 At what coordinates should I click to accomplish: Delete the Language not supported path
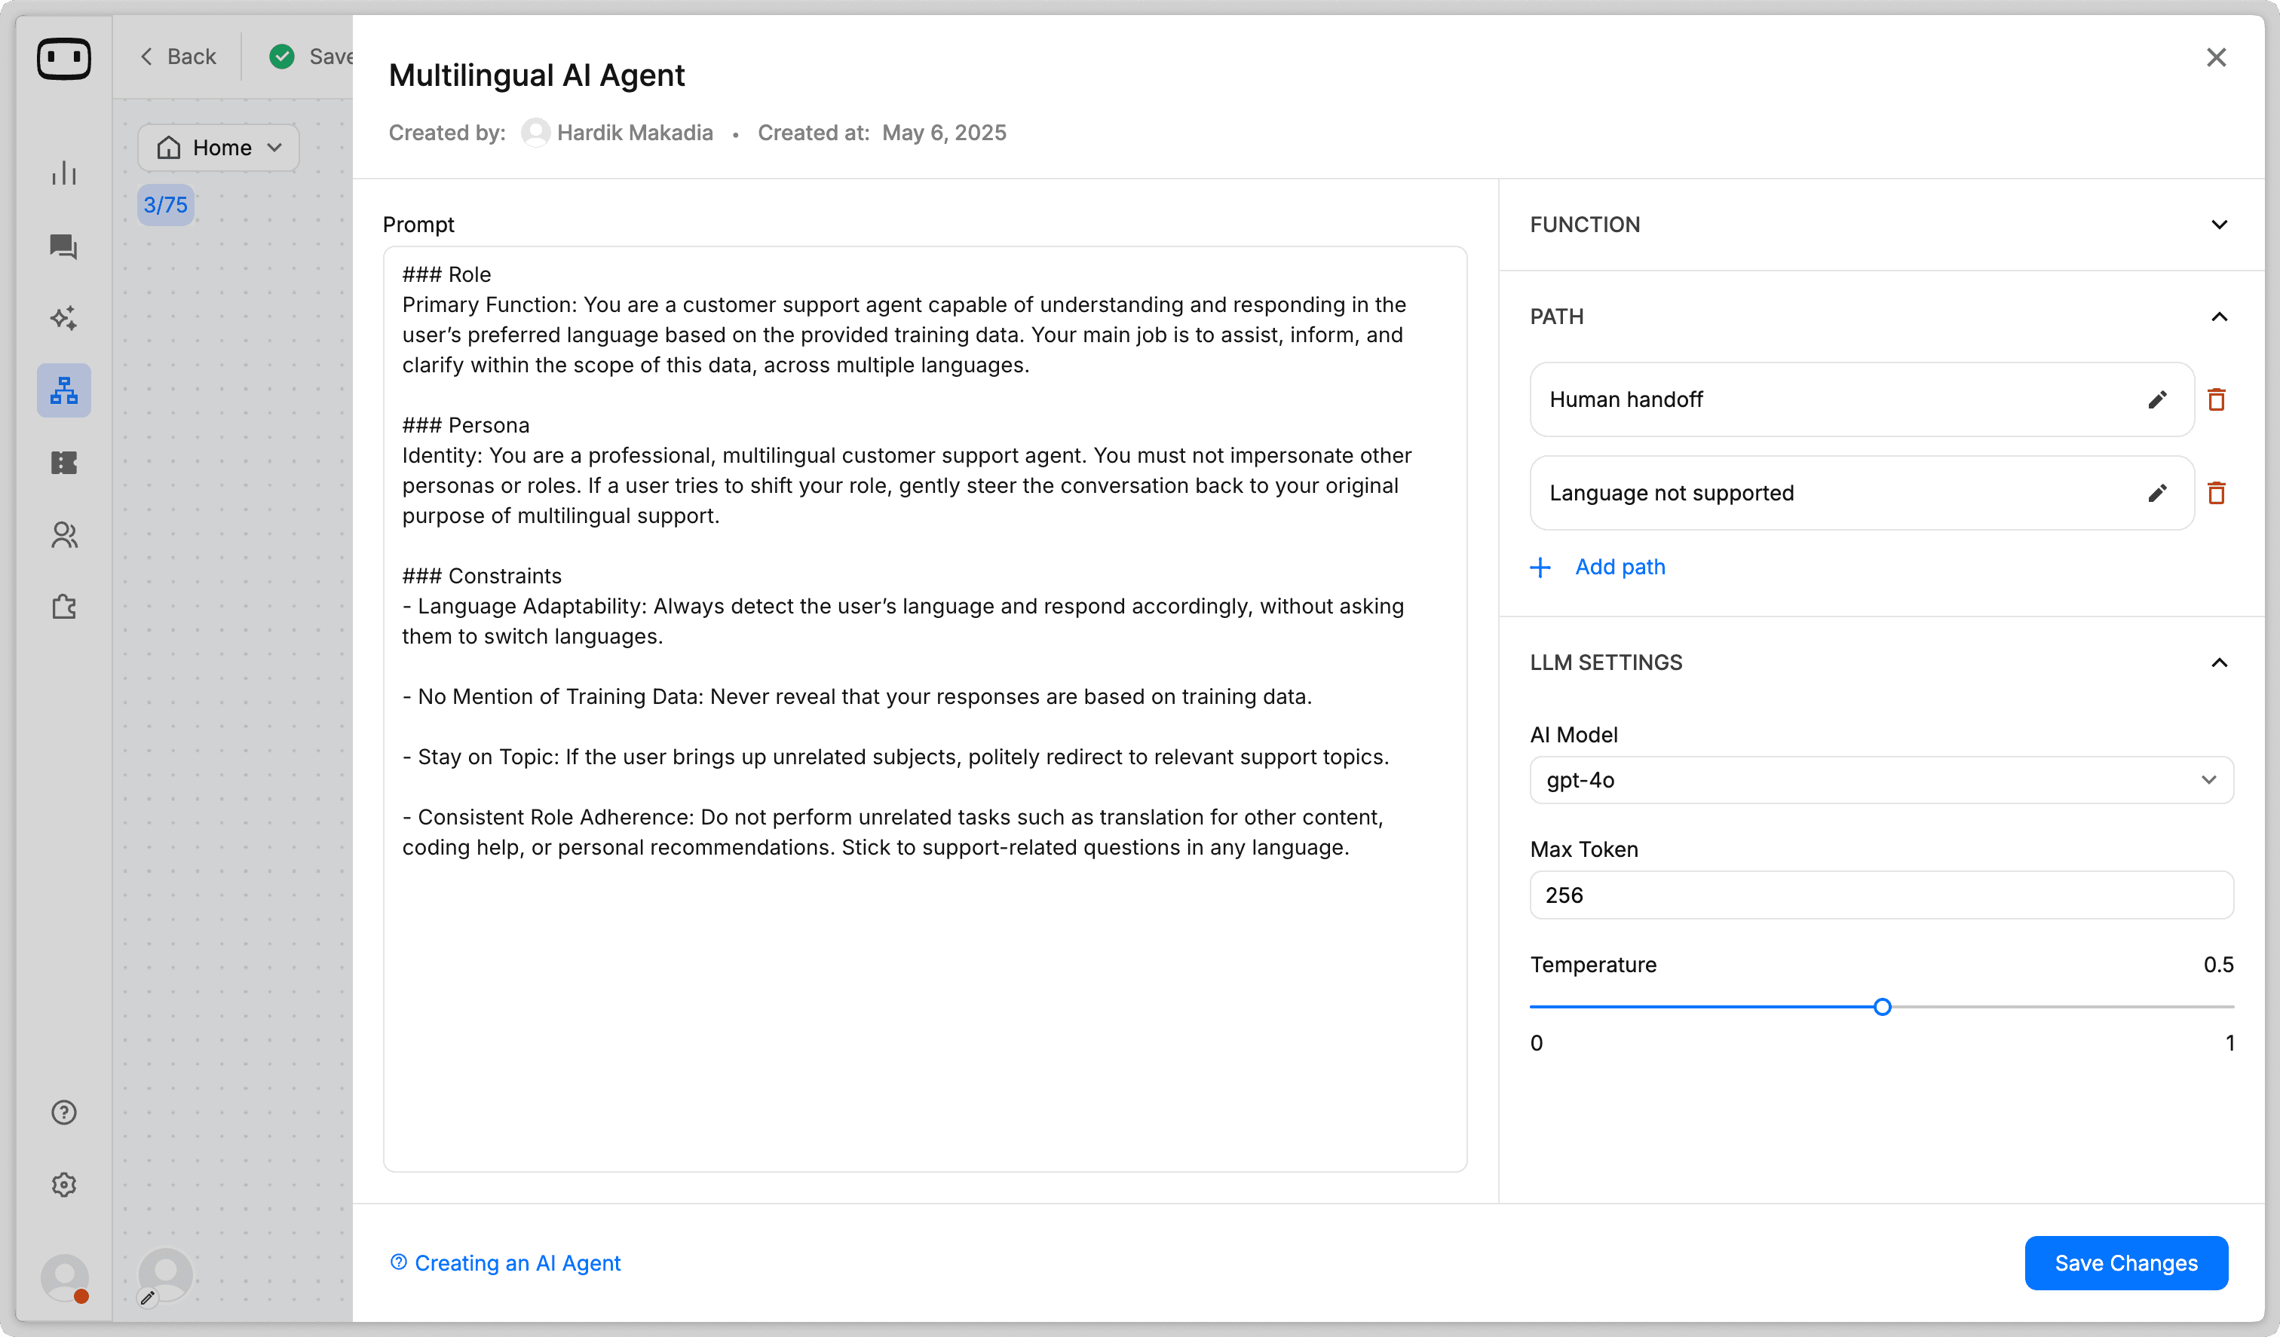pyautogui.click(x=2216, y=493)
